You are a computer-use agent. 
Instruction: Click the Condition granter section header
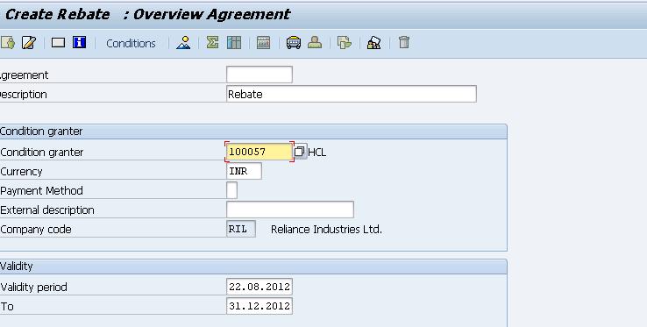coord(253,132)
